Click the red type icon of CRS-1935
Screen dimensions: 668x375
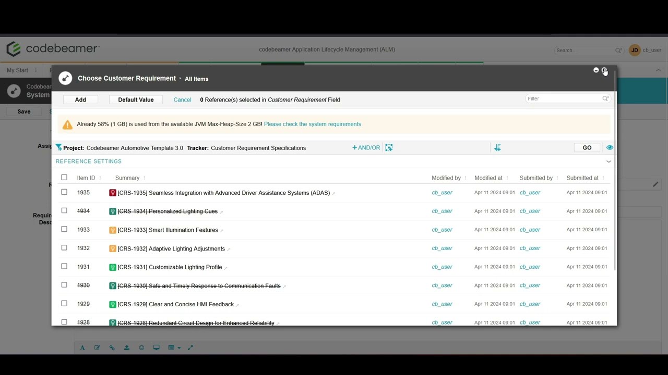(x=112, y=193)
